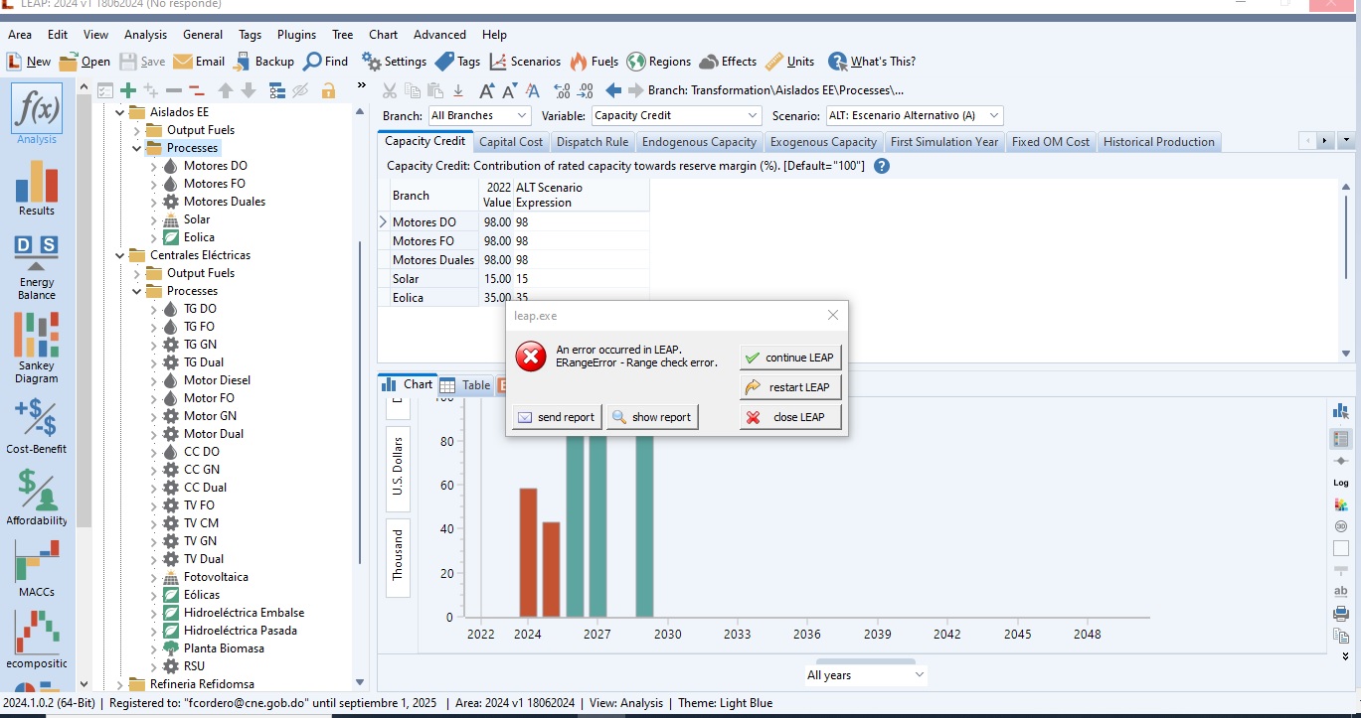Click the padlock icon in tree toolbar
This screenshot has height=718, width=1361.
328,90
